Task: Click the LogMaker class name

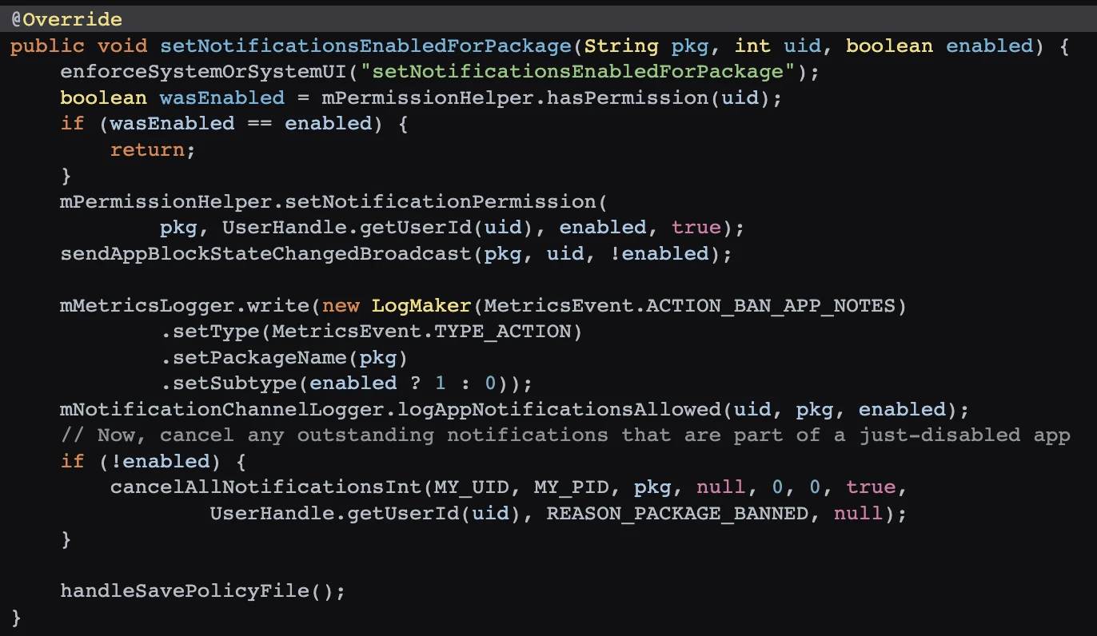Action: pyautogui.click(x=421, y=305)
